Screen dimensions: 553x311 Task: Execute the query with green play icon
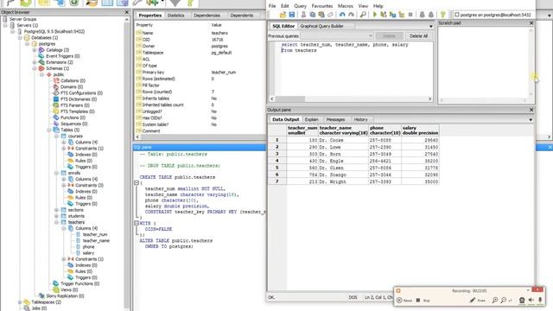374,15
